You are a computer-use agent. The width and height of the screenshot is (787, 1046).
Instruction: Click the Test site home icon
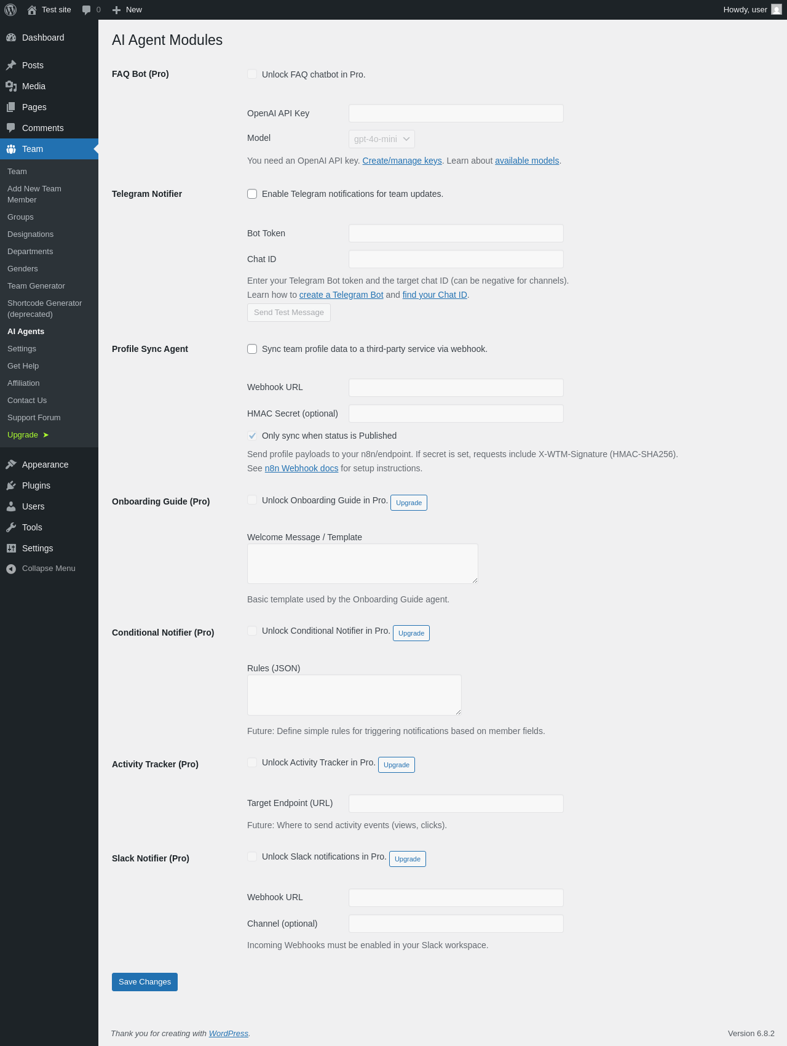32,10
